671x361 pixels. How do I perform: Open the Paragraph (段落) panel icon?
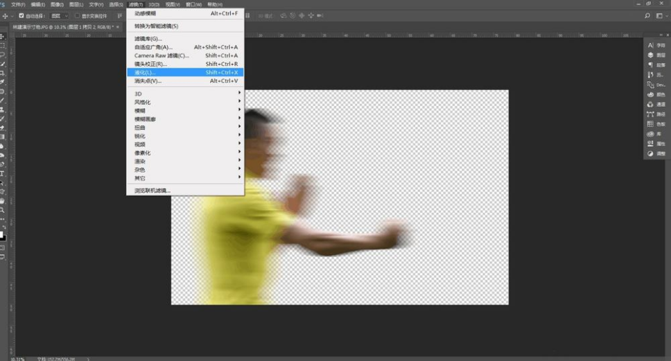(650, 64)
